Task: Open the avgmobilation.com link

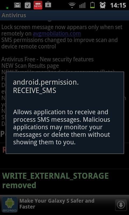Action: tap(57, 34)
